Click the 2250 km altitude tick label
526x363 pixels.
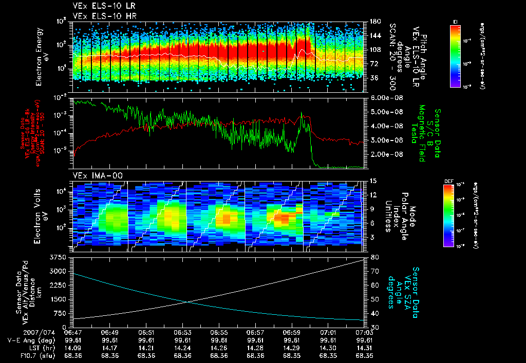(58, 285)
